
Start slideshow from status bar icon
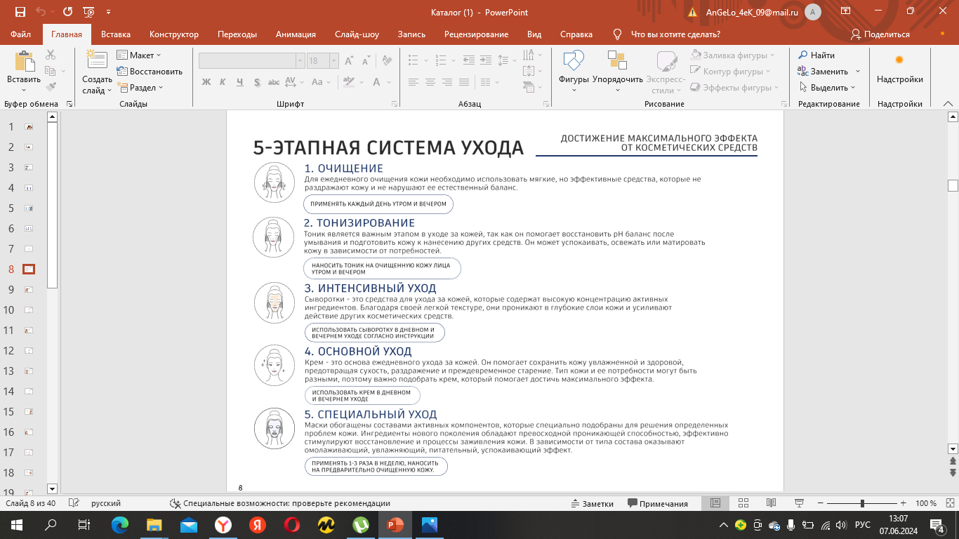(x=798, y=503)
